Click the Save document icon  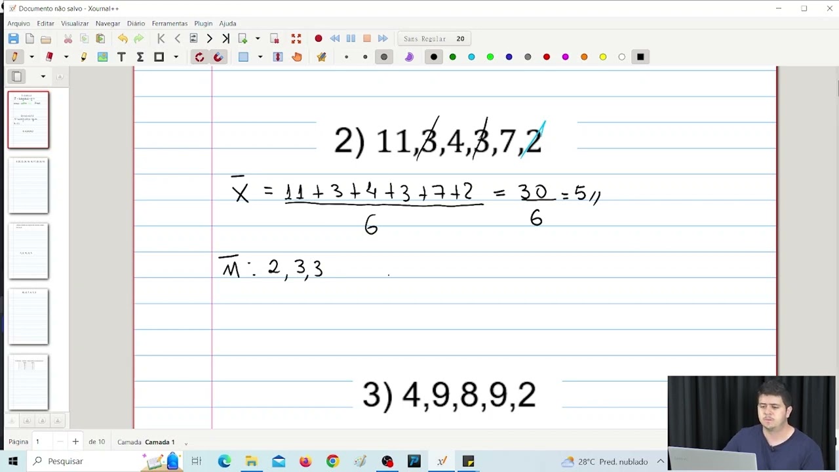click(x=13, y=39)
